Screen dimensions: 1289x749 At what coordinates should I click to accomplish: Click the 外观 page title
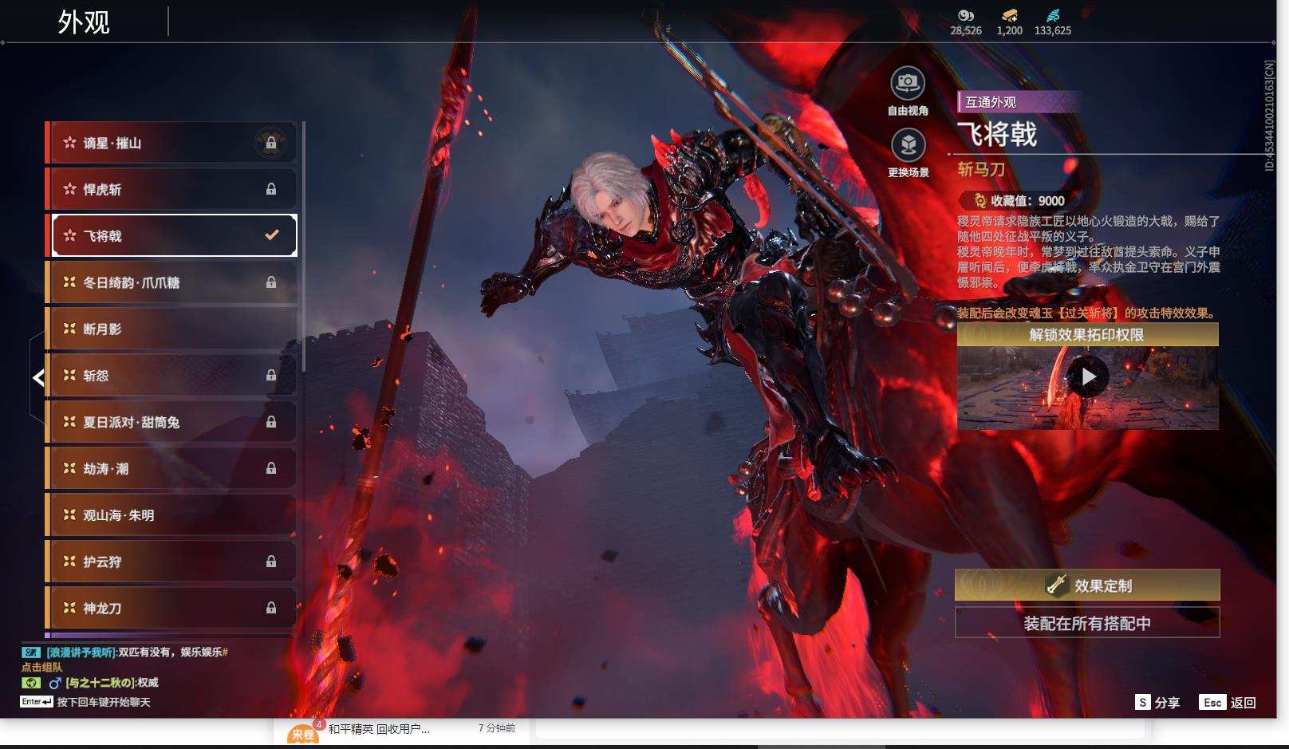[84, 22]
